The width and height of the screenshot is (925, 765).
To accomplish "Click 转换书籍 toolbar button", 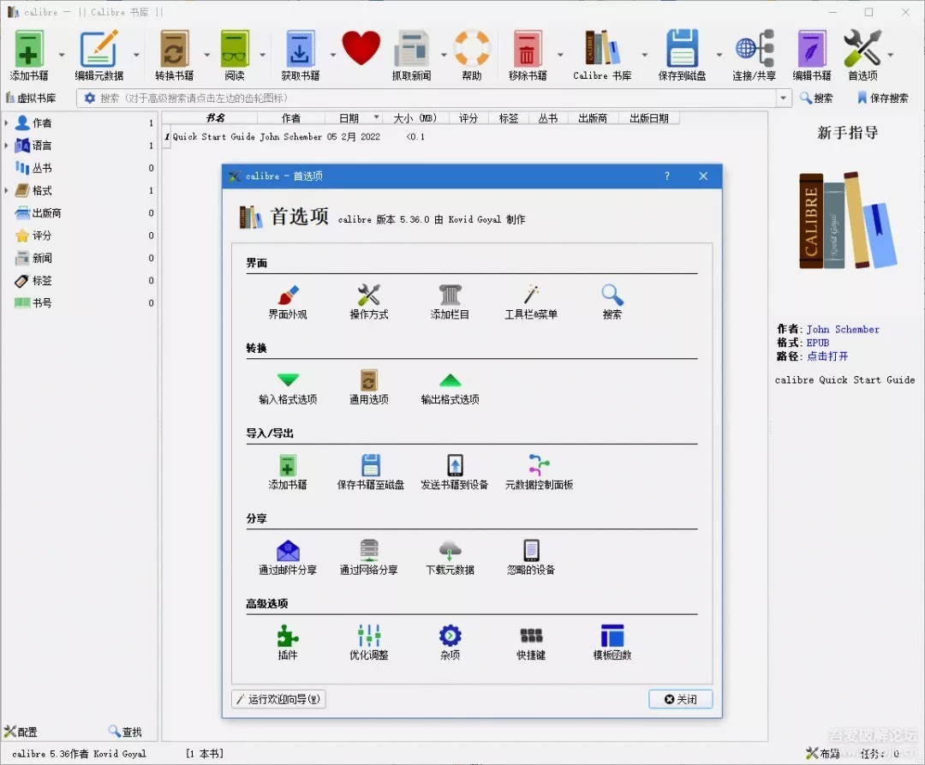I will (x=174, y=55).
